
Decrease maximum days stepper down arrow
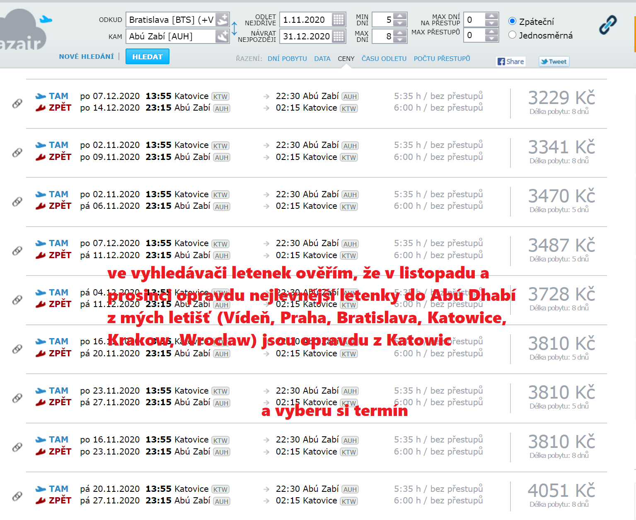(x=400, y=40)
